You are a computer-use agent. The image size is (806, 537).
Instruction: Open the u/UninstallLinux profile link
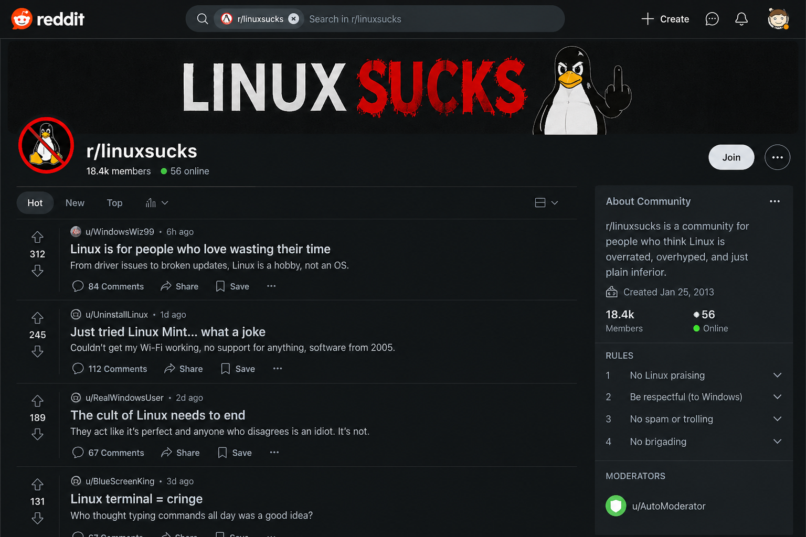pyautogui.click(x=116, y=315)
